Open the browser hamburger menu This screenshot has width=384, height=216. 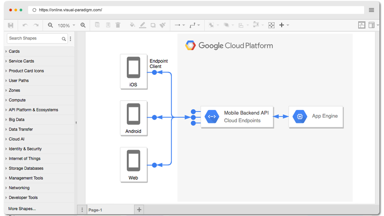pyautogui.click(x=371, y=10)
